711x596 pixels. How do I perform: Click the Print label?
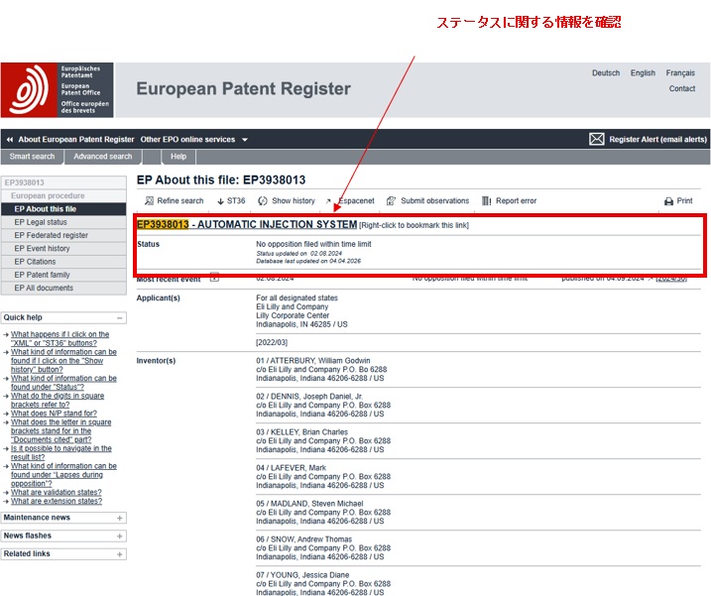click(x=684, y=201)
